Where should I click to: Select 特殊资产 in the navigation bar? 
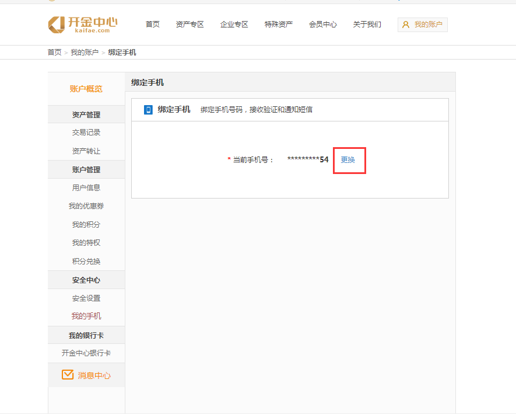click(x=279, y=25)
